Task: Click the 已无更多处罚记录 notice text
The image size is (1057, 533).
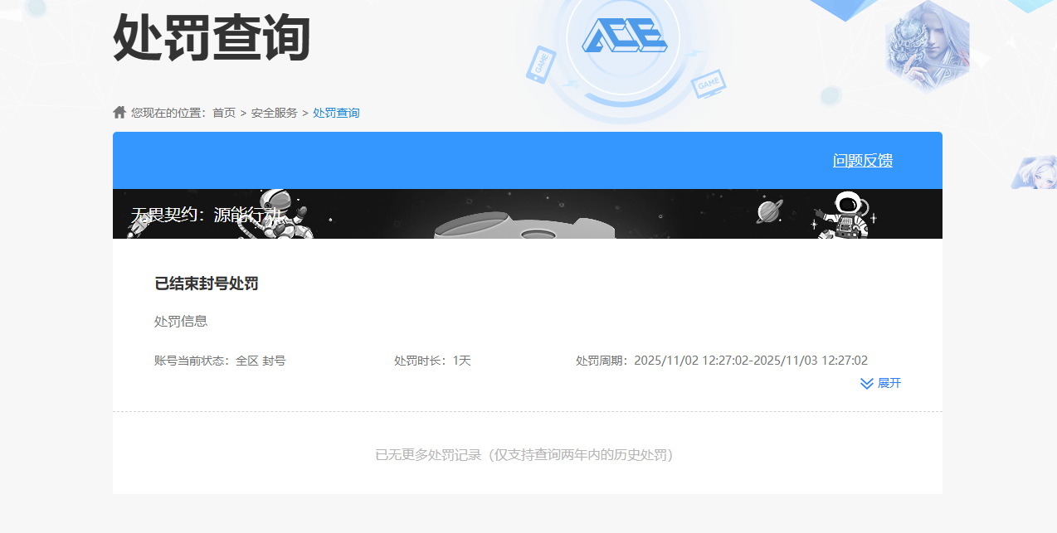Action: click(x=524, y=455)
